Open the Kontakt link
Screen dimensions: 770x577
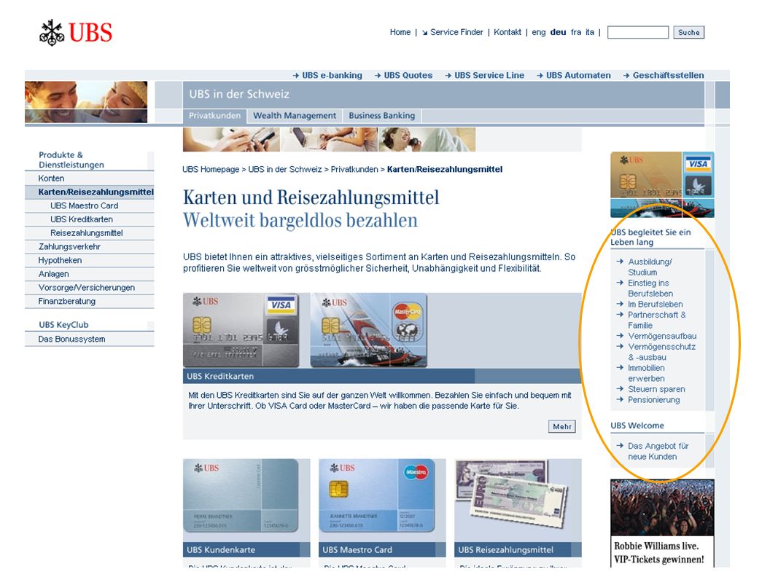(507, 32)
